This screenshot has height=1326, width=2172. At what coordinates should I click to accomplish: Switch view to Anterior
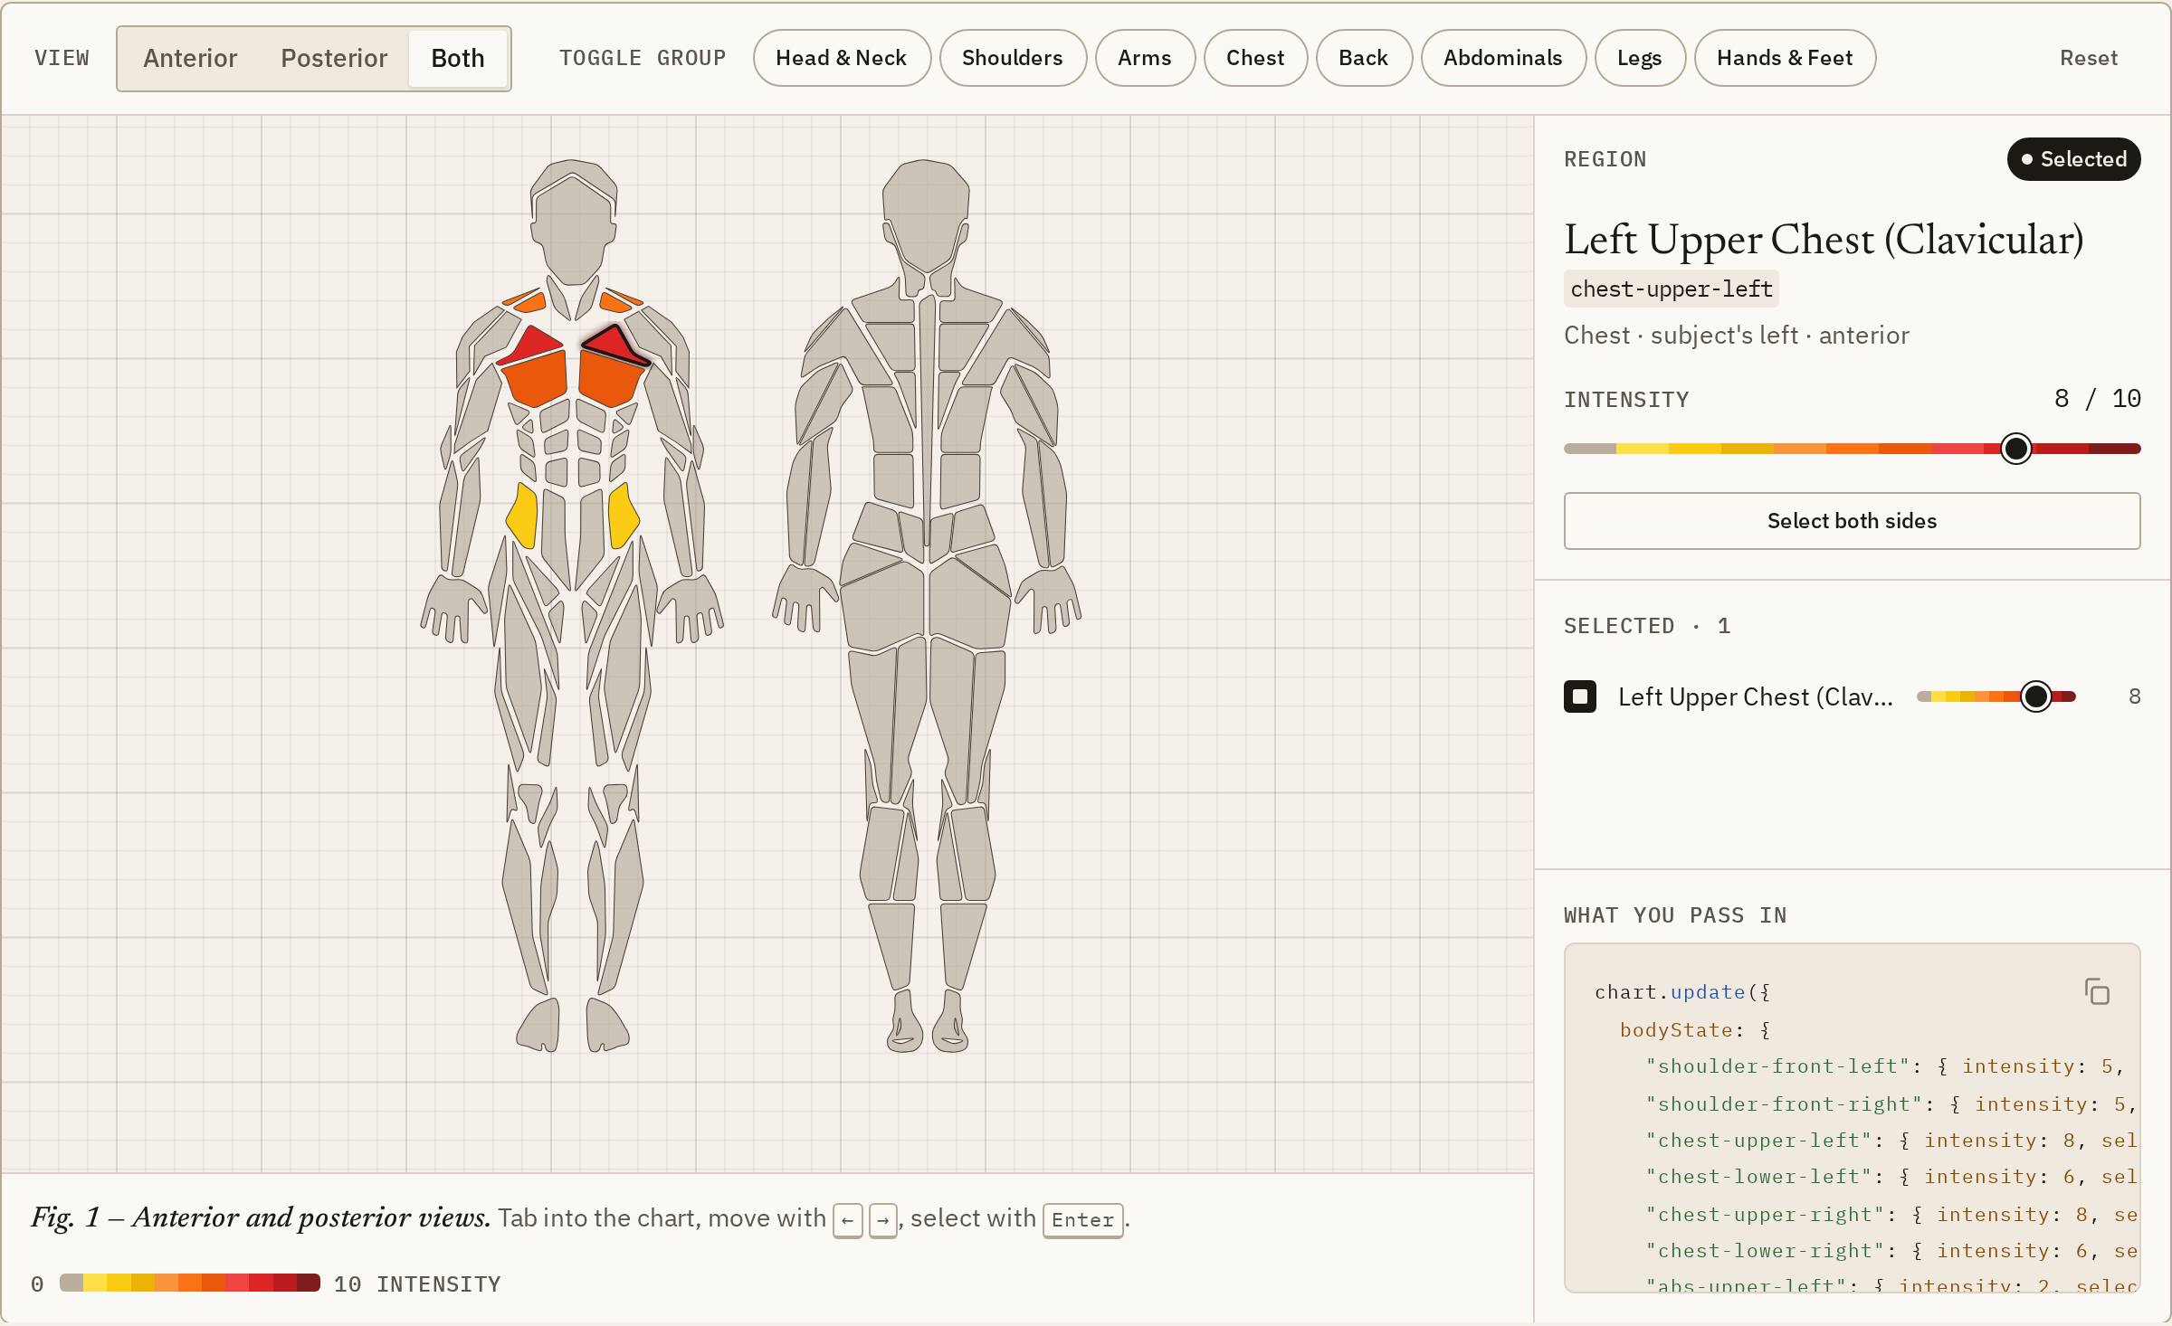[190, 58]
